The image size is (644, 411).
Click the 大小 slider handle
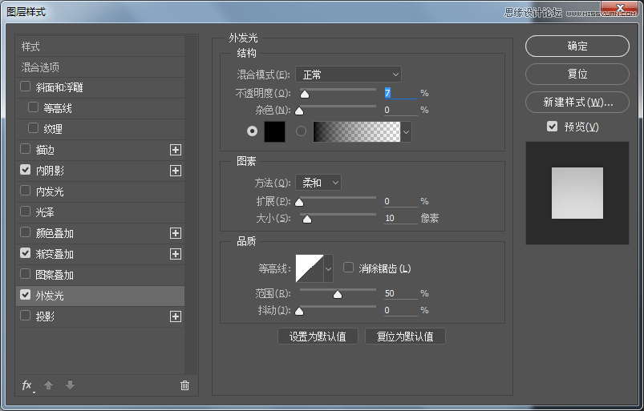click(x=307, y=219)
